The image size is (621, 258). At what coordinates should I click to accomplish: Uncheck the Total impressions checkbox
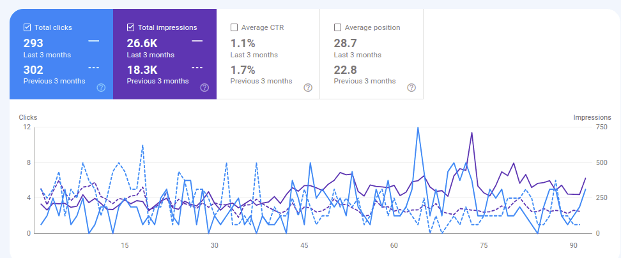click(x=130, y=27)
